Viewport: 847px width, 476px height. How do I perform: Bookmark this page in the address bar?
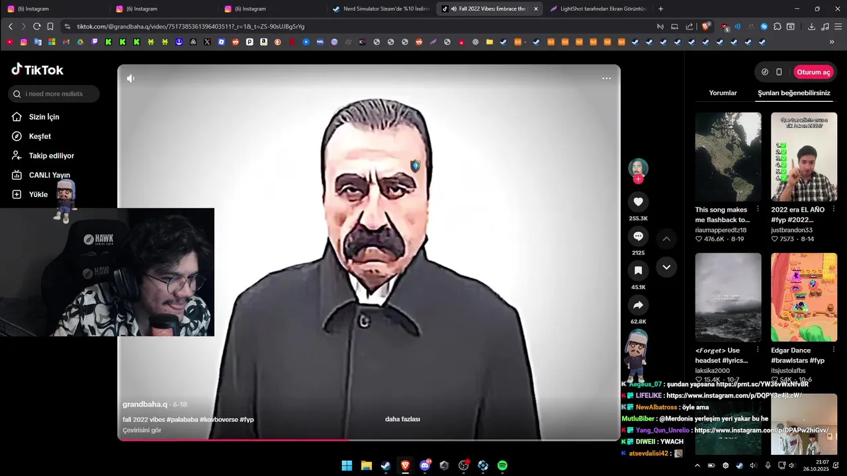coord(50,26)
